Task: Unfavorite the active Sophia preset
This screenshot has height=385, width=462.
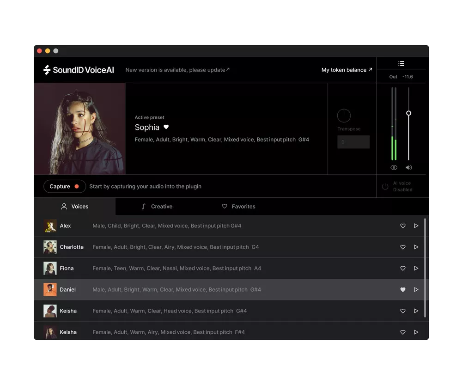Action: pyautogui.click(x=166, y=127)
